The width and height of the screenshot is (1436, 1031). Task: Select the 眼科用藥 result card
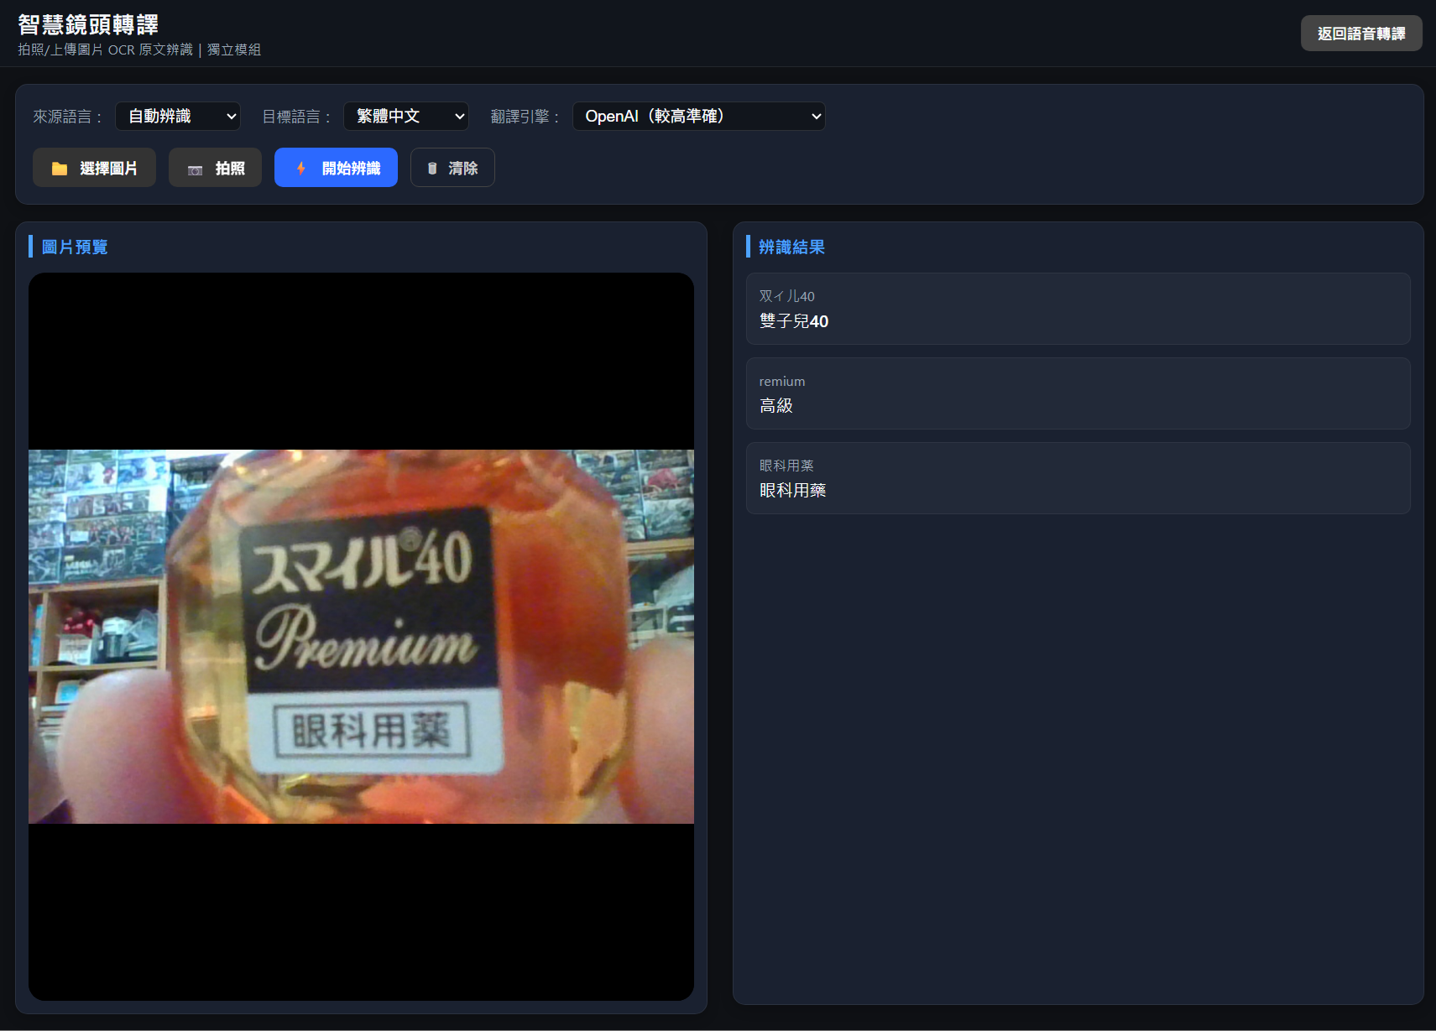(x=1078, y=478)
